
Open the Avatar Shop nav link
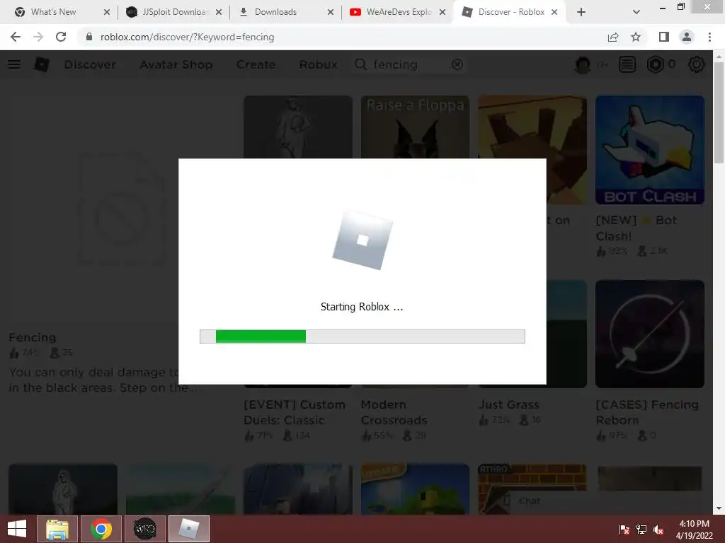coord(176,64)
